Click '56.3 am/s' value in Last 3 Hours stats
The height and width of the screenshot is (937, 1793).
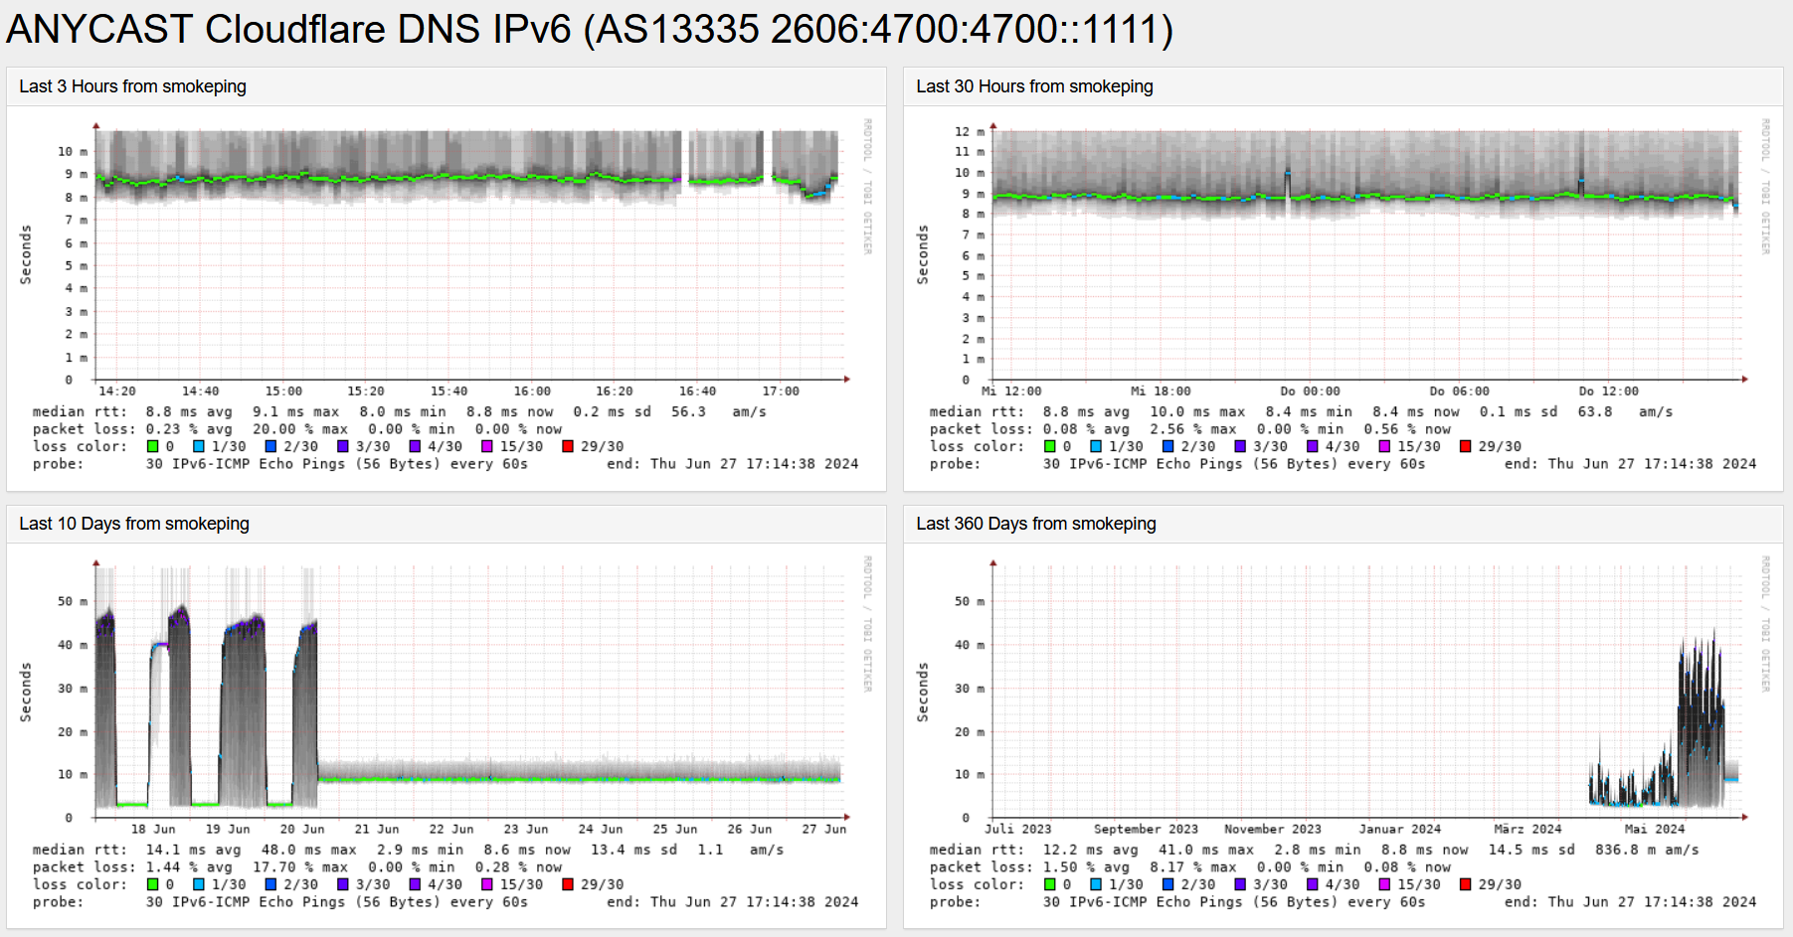(x=718, y=411)
